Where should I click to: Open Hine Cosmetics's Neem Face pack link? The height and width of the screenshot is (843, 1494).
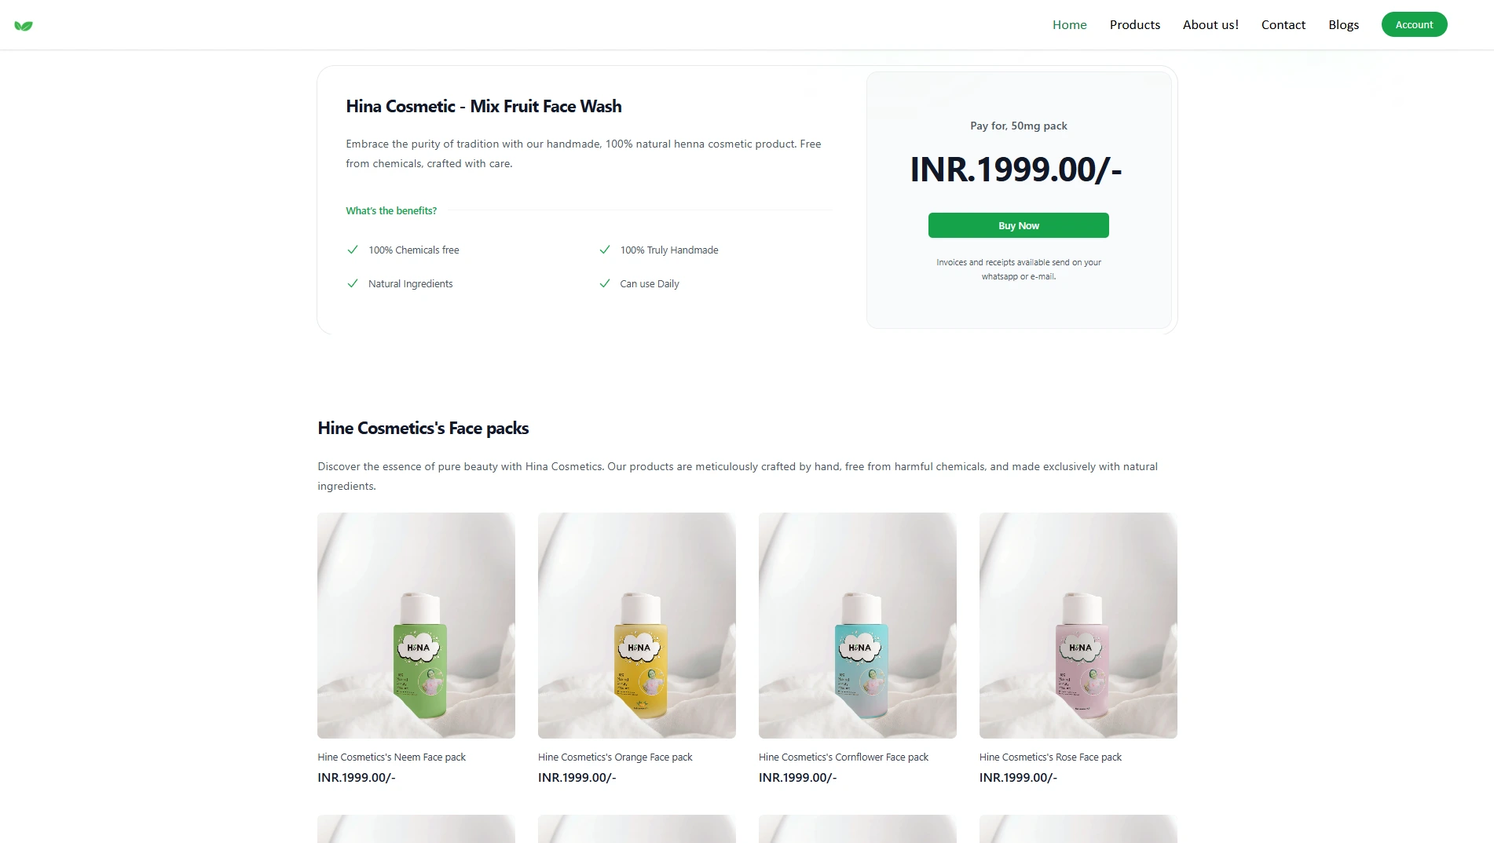pyautogui.click(x=390, y=757)
